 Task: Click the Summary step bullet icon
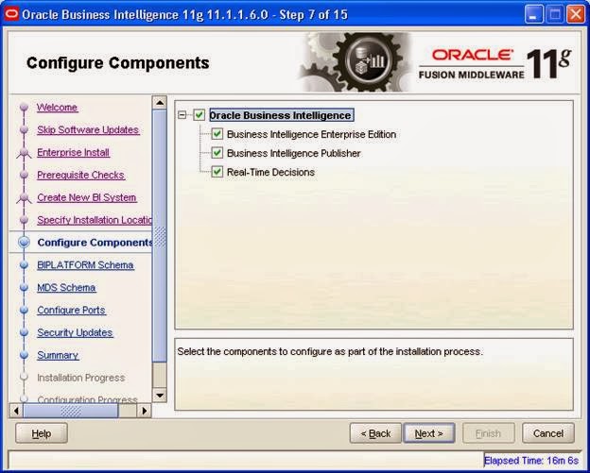coord(24,355)
